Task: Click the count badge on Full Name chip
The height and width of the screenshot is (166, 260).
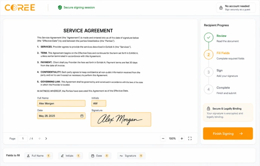Action: (48, 156)
